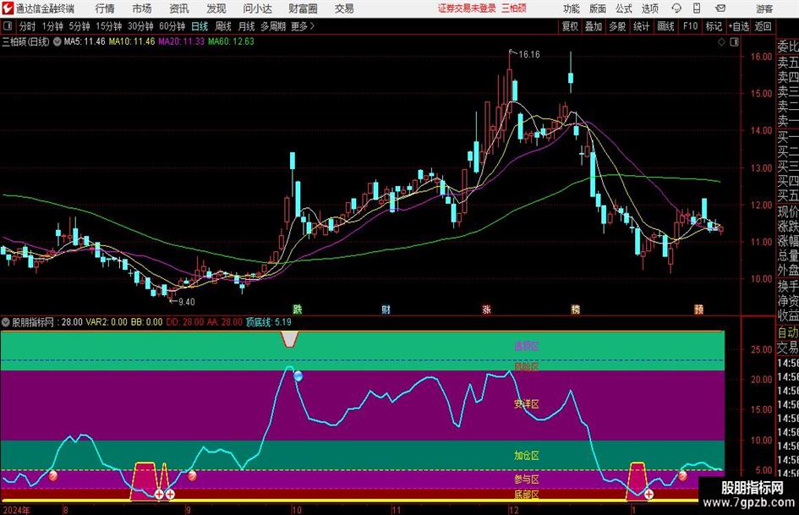The width and height of the screenshot is (799, 515).
Task: Click the 2024年 date axis label
Action: pyautogui.click(x=16, y=510)
